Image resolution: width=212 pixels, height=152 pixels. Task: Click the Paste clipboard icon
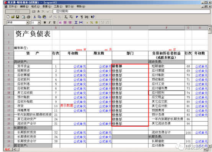pos(44,17)
